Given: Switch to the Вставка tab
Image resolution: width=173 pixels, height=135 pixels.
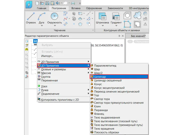Looking at the screenshot, I should [76, 8].
